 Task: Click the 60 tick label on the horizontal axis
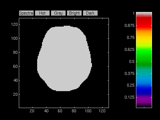[x=60, y=111]
